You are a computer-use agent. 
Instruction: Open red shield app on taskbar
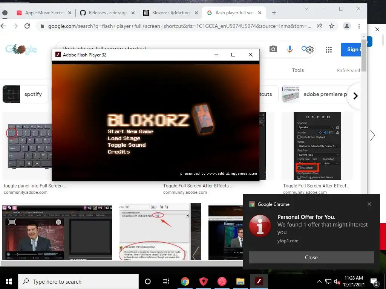pos(203,281)
